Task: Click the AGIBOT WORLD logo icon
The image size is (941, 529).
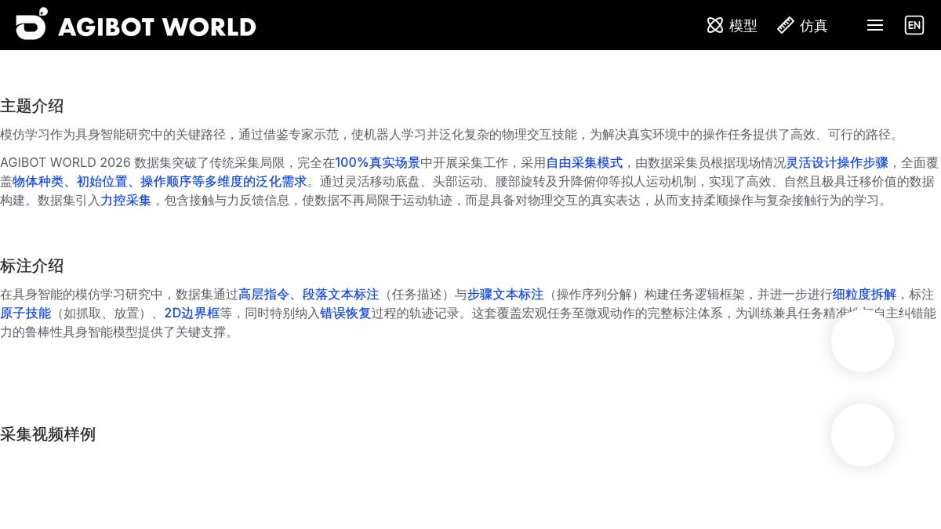Action: pos(32,24)
